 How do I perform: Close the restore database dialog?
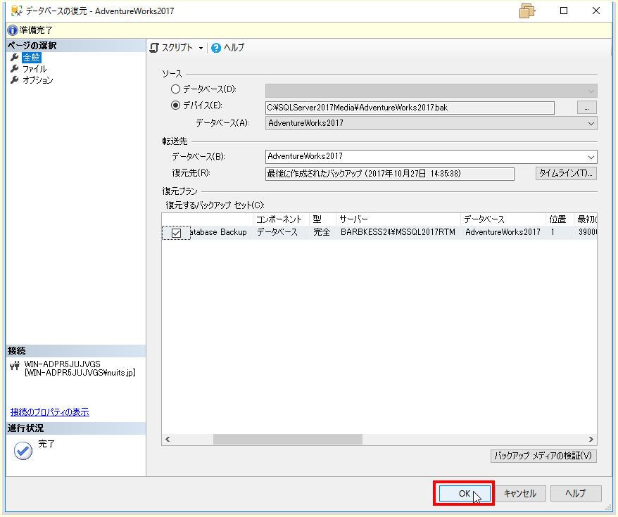pyautogui.click(x=596, y=11)
